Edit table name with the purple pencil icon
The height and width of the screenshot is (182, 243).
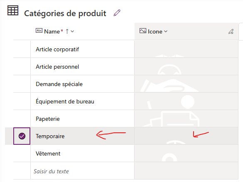point(117,13)
